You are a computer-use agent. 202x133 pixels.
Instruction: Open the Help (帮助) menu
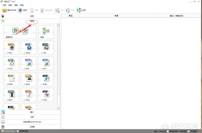point(22,5)
